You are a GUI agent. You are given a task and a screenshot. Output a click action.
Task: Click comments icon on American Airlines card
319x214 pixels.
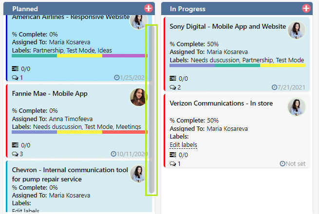(15, 78)
